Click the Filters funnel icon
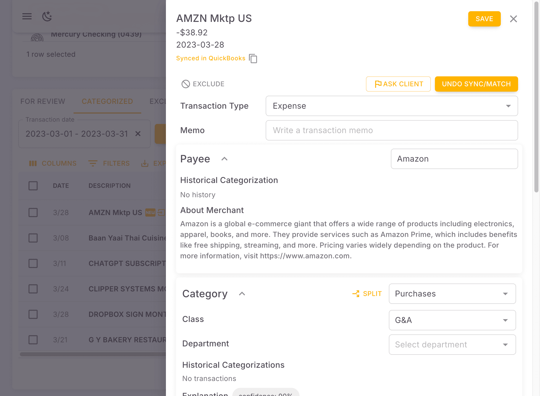The image size is (540, 396). pos(93,163)
